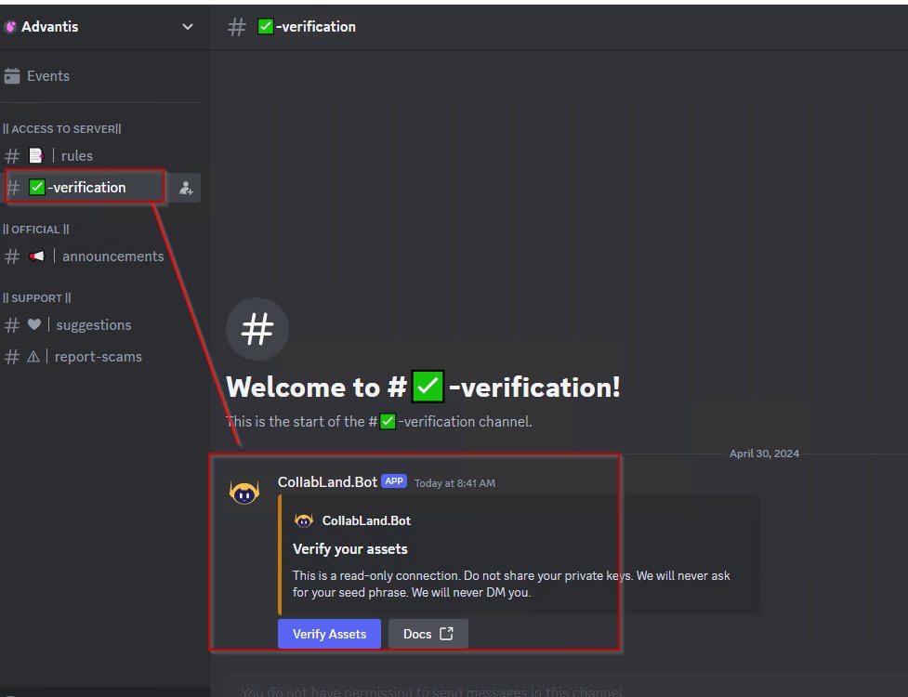Screen dimensions: 908x697
Task: Click the read-only connection warning text
Action: coord(511,585)
